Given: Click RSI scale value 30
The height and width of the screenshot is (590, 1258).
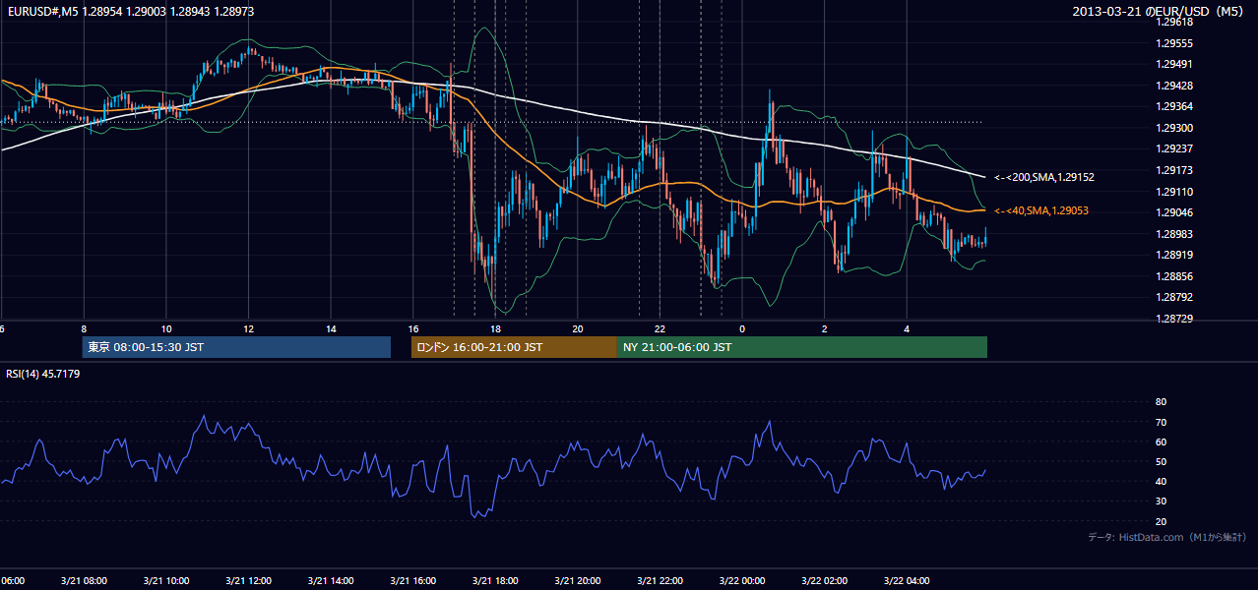Looking at the screenshot, I should [x=1161, y=501].
